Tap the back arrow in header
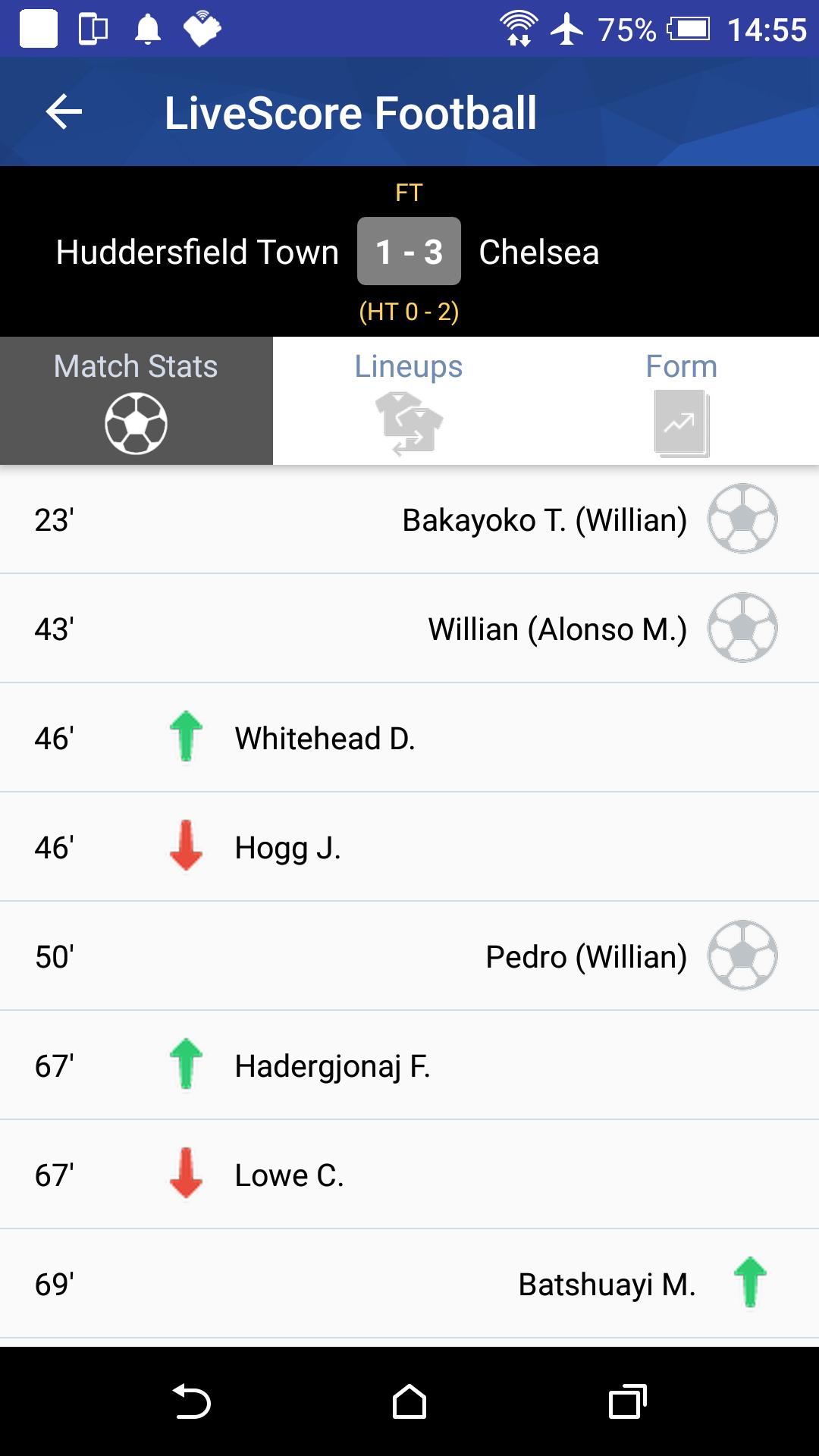The height and width of the screenshot is (1456, 819). click(x=64, y=112)
